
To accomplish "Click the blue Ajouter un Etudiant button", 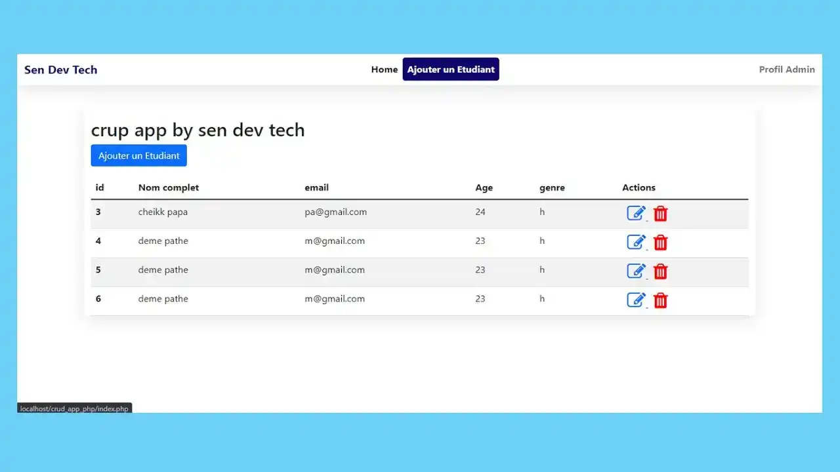I will coord(138,155).
